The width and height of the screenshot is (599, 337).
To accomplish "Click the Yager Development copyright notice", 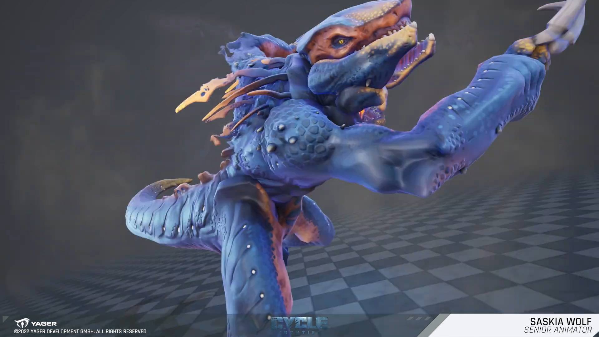I will (80, 331).
